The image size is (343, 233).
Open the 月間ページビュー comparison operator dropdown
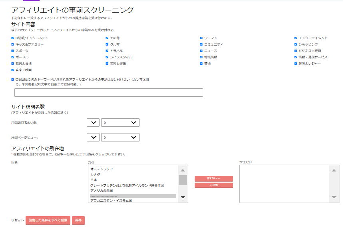(x=93, y=137)
